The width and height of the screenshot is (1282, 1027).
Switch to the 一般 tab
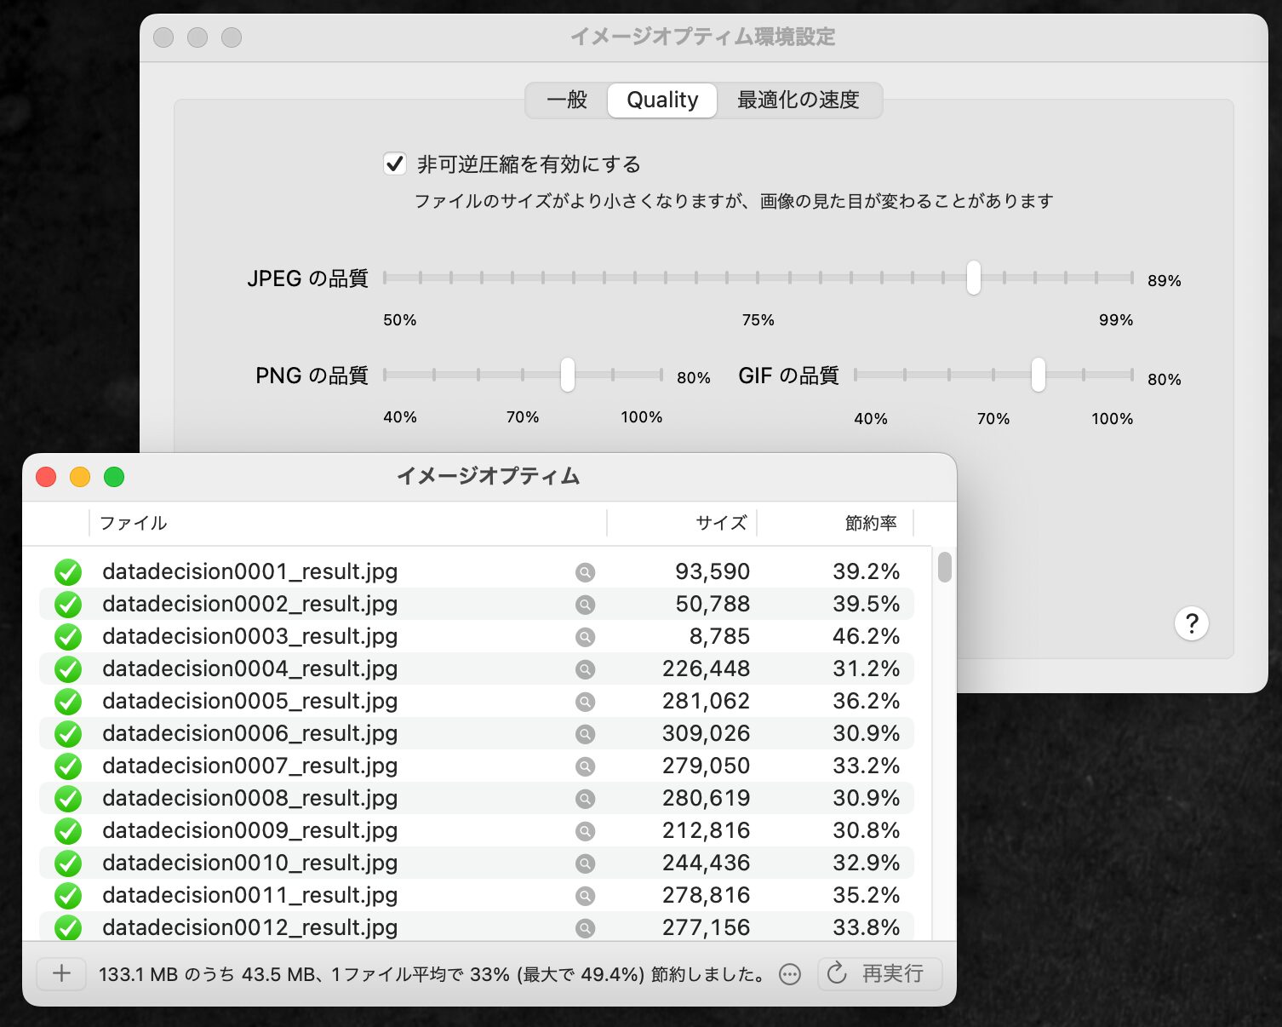click(567, 100)
